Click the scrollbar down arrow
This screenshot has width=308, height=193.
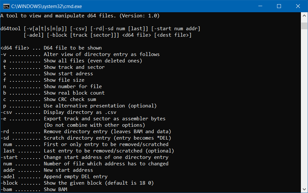click(304, 189)
